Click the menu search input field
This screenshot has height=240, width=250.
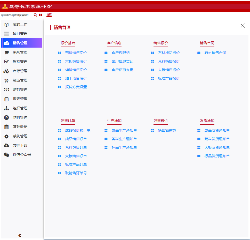16,15
